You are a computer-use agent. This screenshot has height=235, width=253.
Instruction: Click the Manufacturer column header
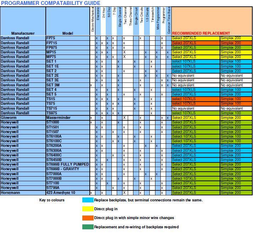[23, 33]
